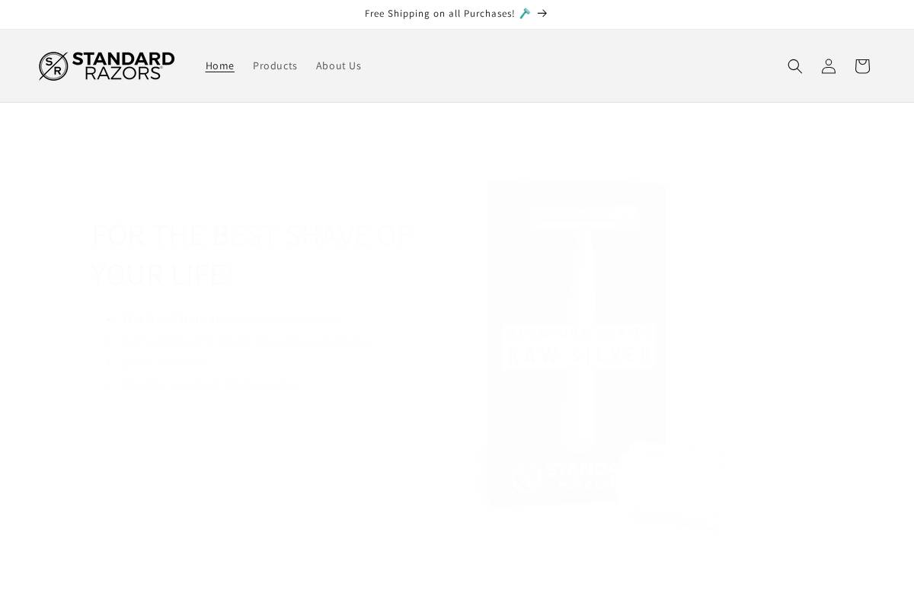
Task: Click the Standard Razors logo
Action: point(107,66)
